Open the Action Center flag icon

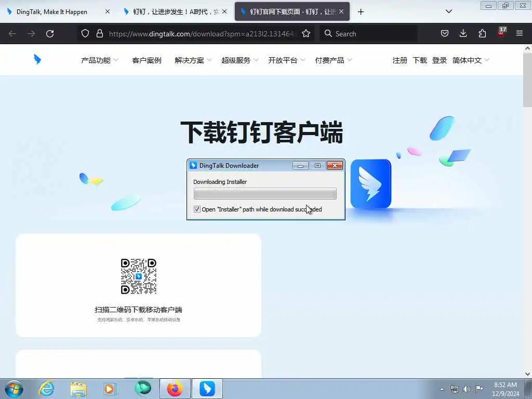click(x=479, y=389)
